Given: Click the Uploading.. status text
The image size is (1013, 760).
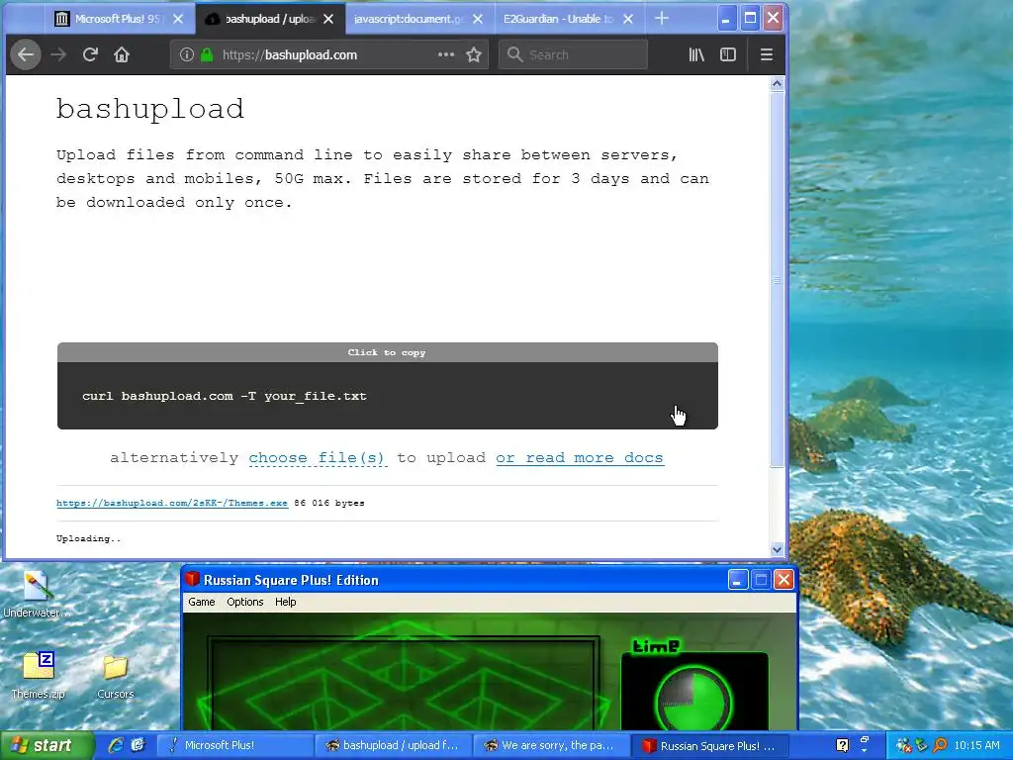Looking at the screenshot, I should (88, 538).
